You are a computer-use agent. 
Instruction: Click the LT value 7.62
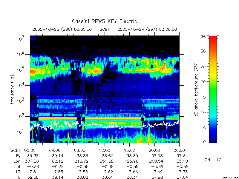[109, 172]
